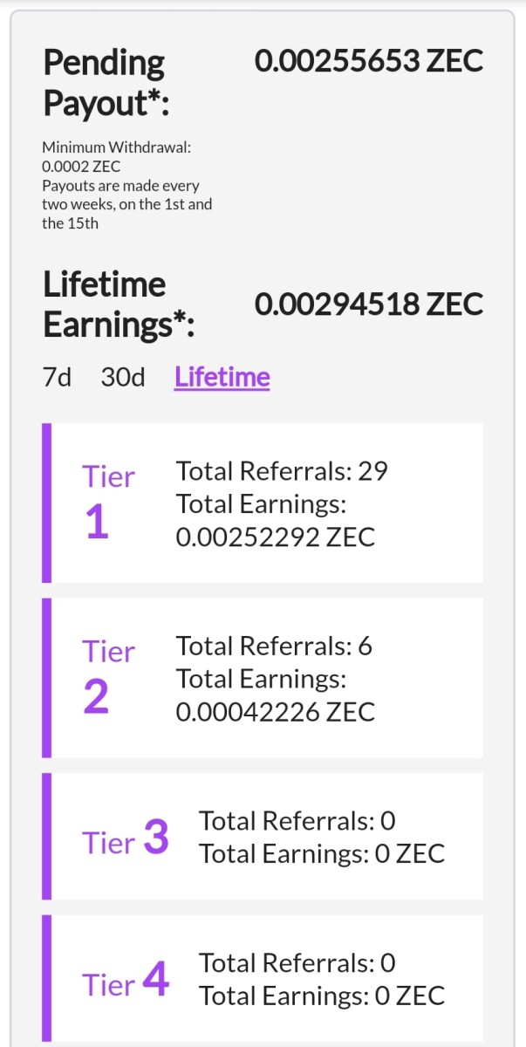This screenshot has height=1047, width=526.
Task: Click the purple bar on Tier 1 card
Action: 47,503
